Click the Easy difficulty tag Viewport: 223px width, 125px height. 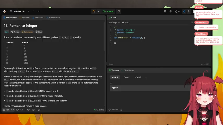7,32
